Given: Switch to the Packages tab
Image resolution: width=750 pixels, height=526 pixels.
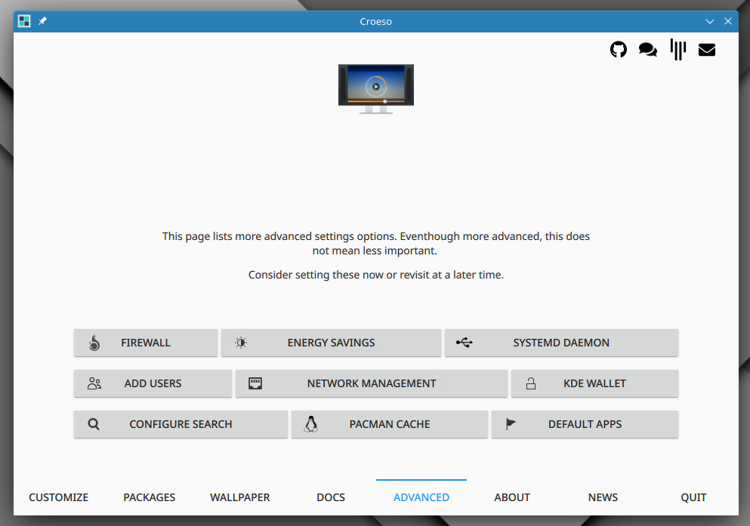Looking at the screenshot, I should click(x=150, y=497).
